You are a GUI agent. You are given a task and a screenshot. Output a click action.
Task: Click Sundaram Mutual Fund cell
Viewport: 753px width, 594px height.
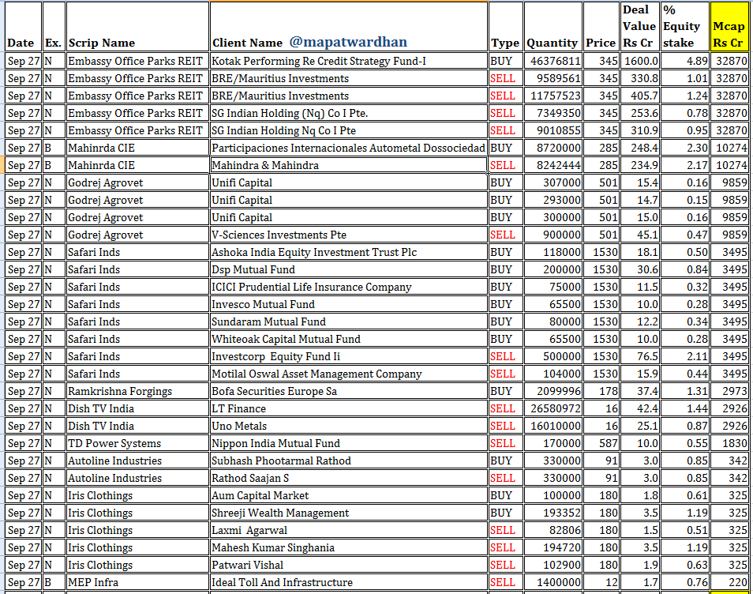[349, 321]
